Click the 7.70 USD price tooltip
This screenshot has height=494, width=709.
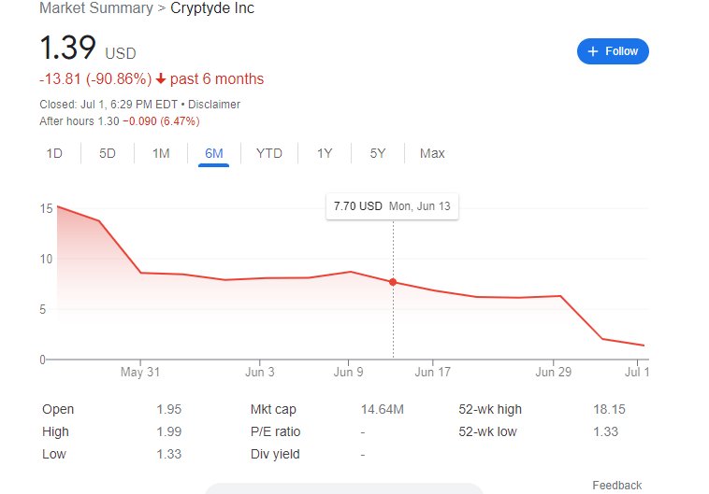point(392,206)
